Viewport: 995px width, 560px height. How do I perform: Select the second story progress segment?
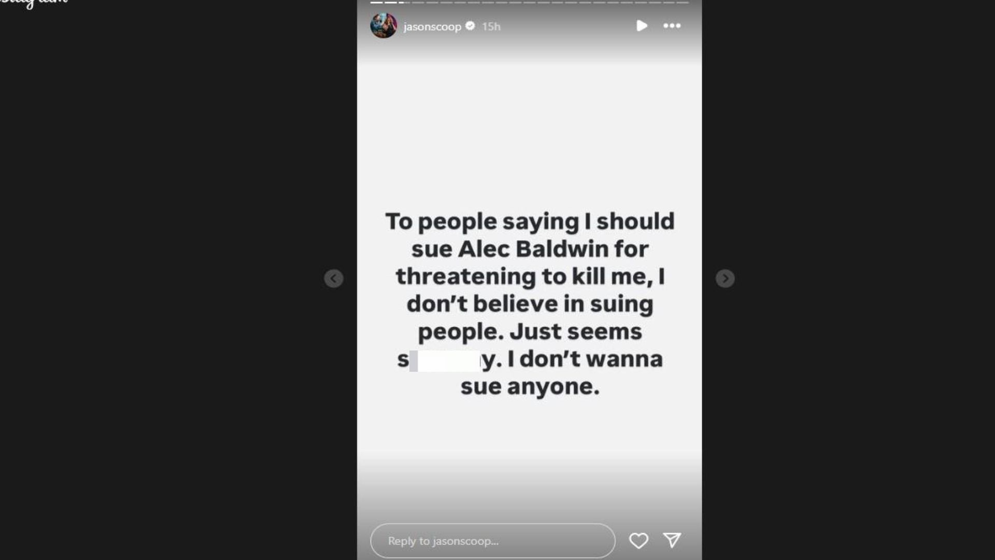[390, 3]
